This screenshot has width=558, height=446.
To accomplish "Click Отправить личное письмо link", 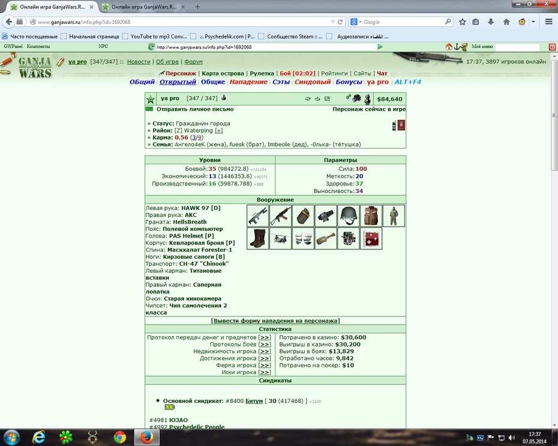I will [195, 109].
